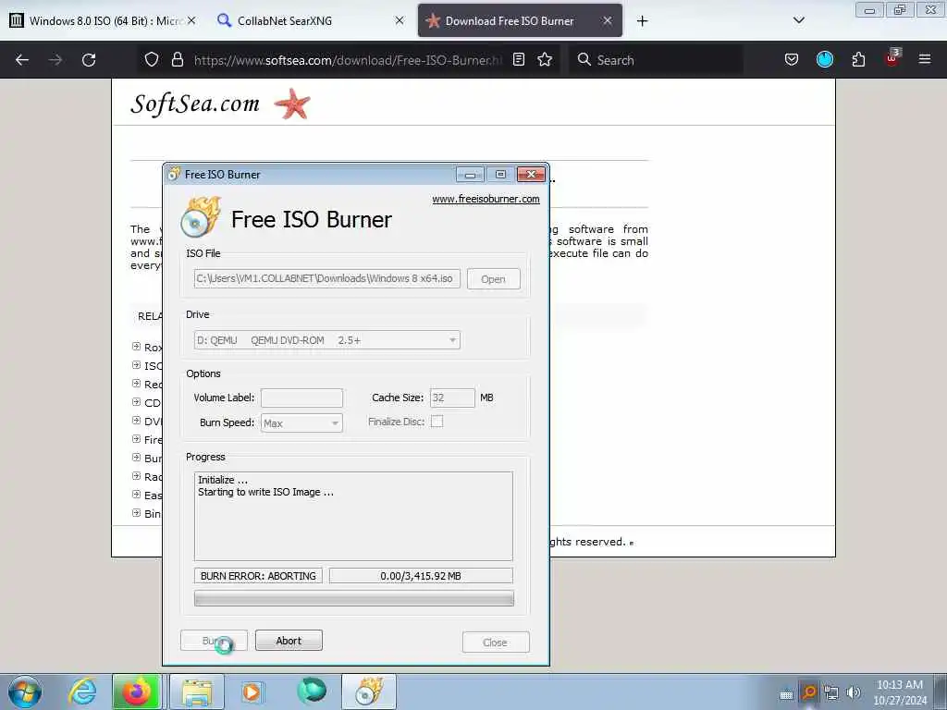The width and height of the screenshot is (947, 710).
Task: Open the Firefox hamburger menu
Action: (925, 59)
